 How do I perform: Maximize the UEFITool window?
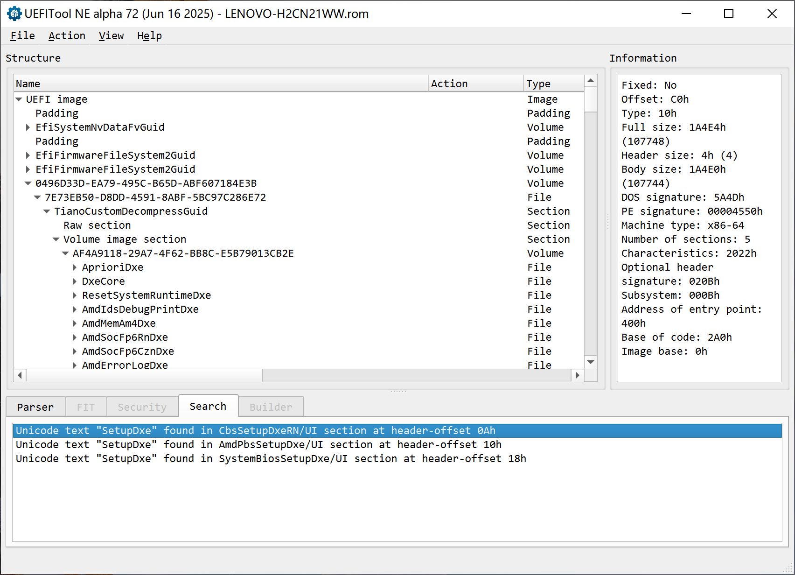tap(729, 14)
